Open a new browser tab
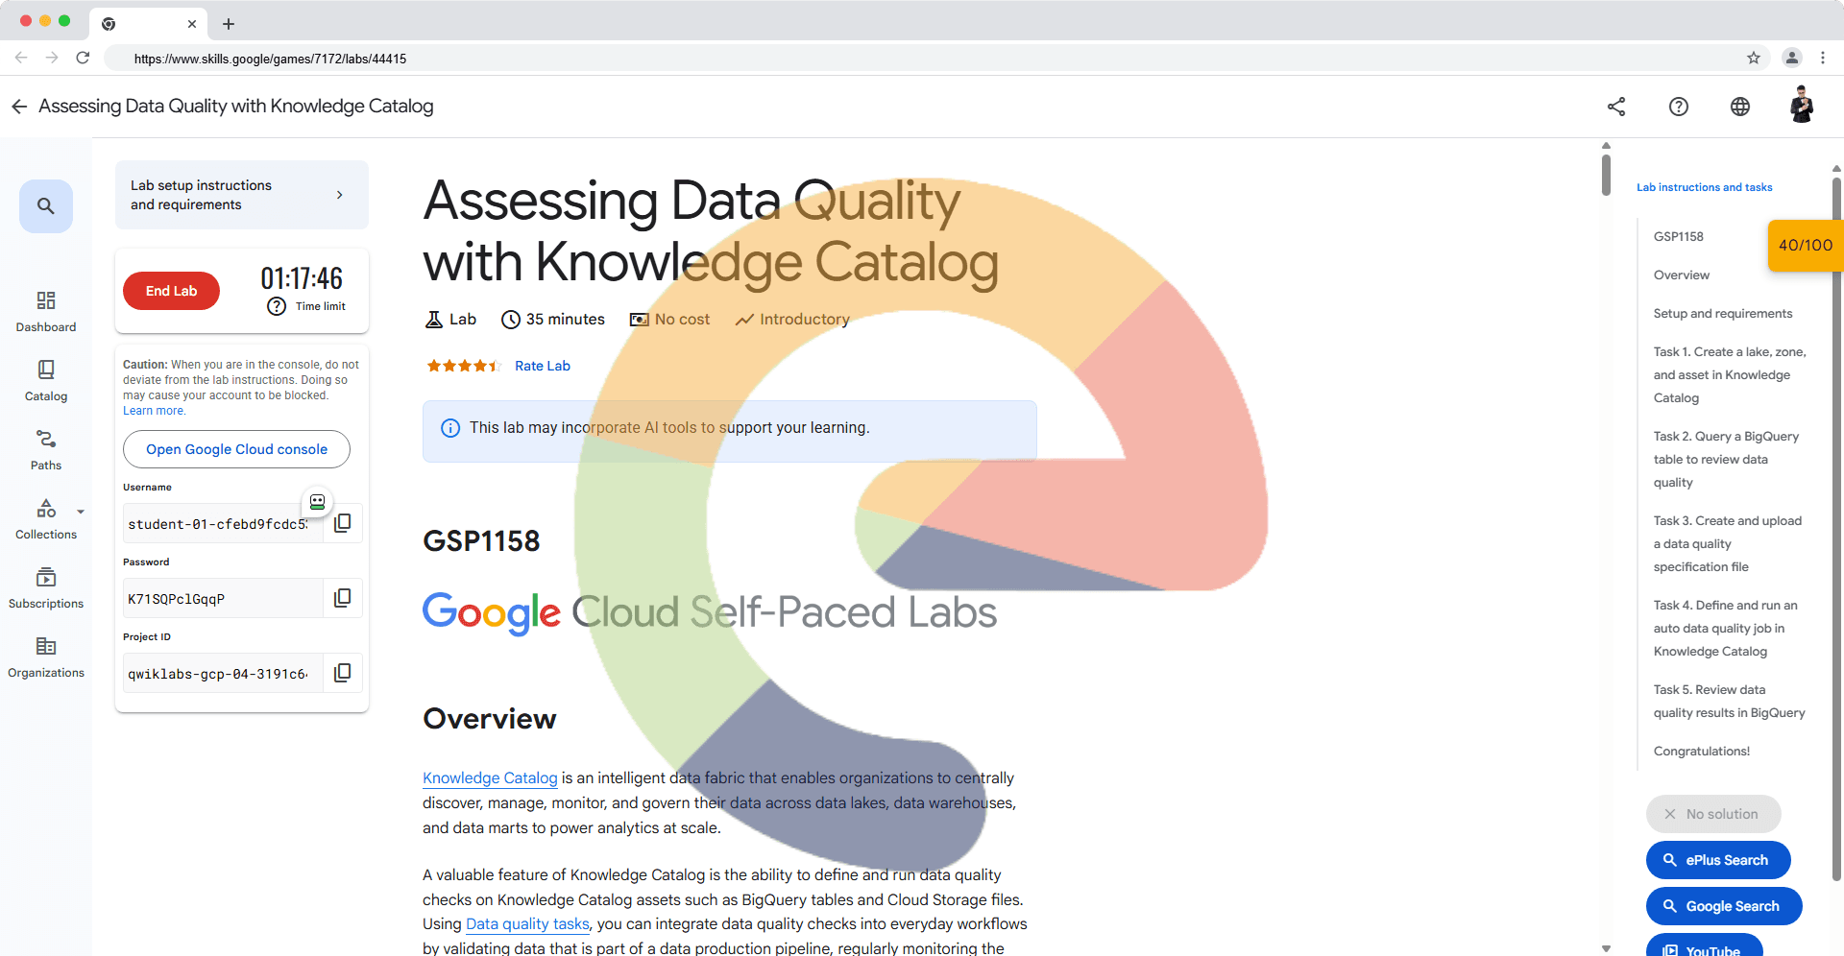 pos(229,24)
